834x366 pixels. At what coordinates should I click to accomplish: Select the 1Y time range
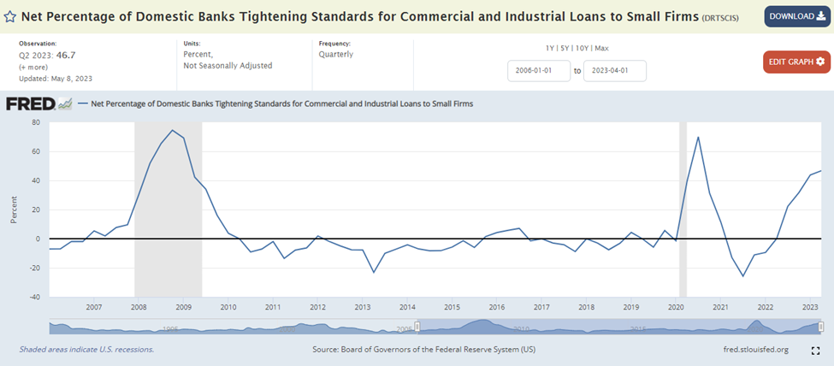pos(551,48)
